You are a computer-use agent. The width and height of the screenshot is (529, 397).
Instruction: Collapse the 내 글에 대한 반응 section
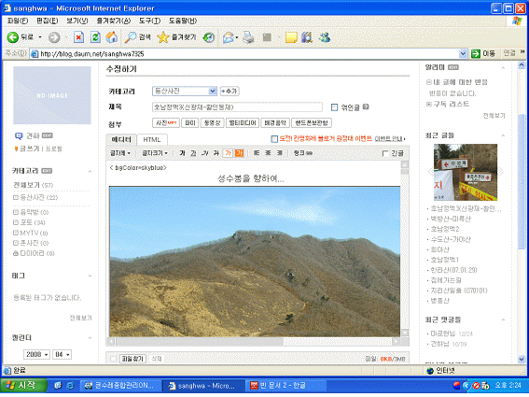pos(429,82)
